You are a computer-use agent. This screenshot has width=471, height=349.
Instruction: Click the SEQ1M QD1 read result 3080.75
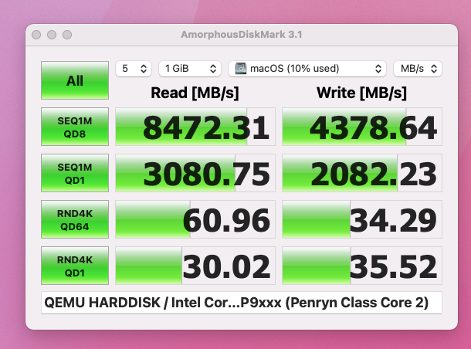click(x=195, y=173)
